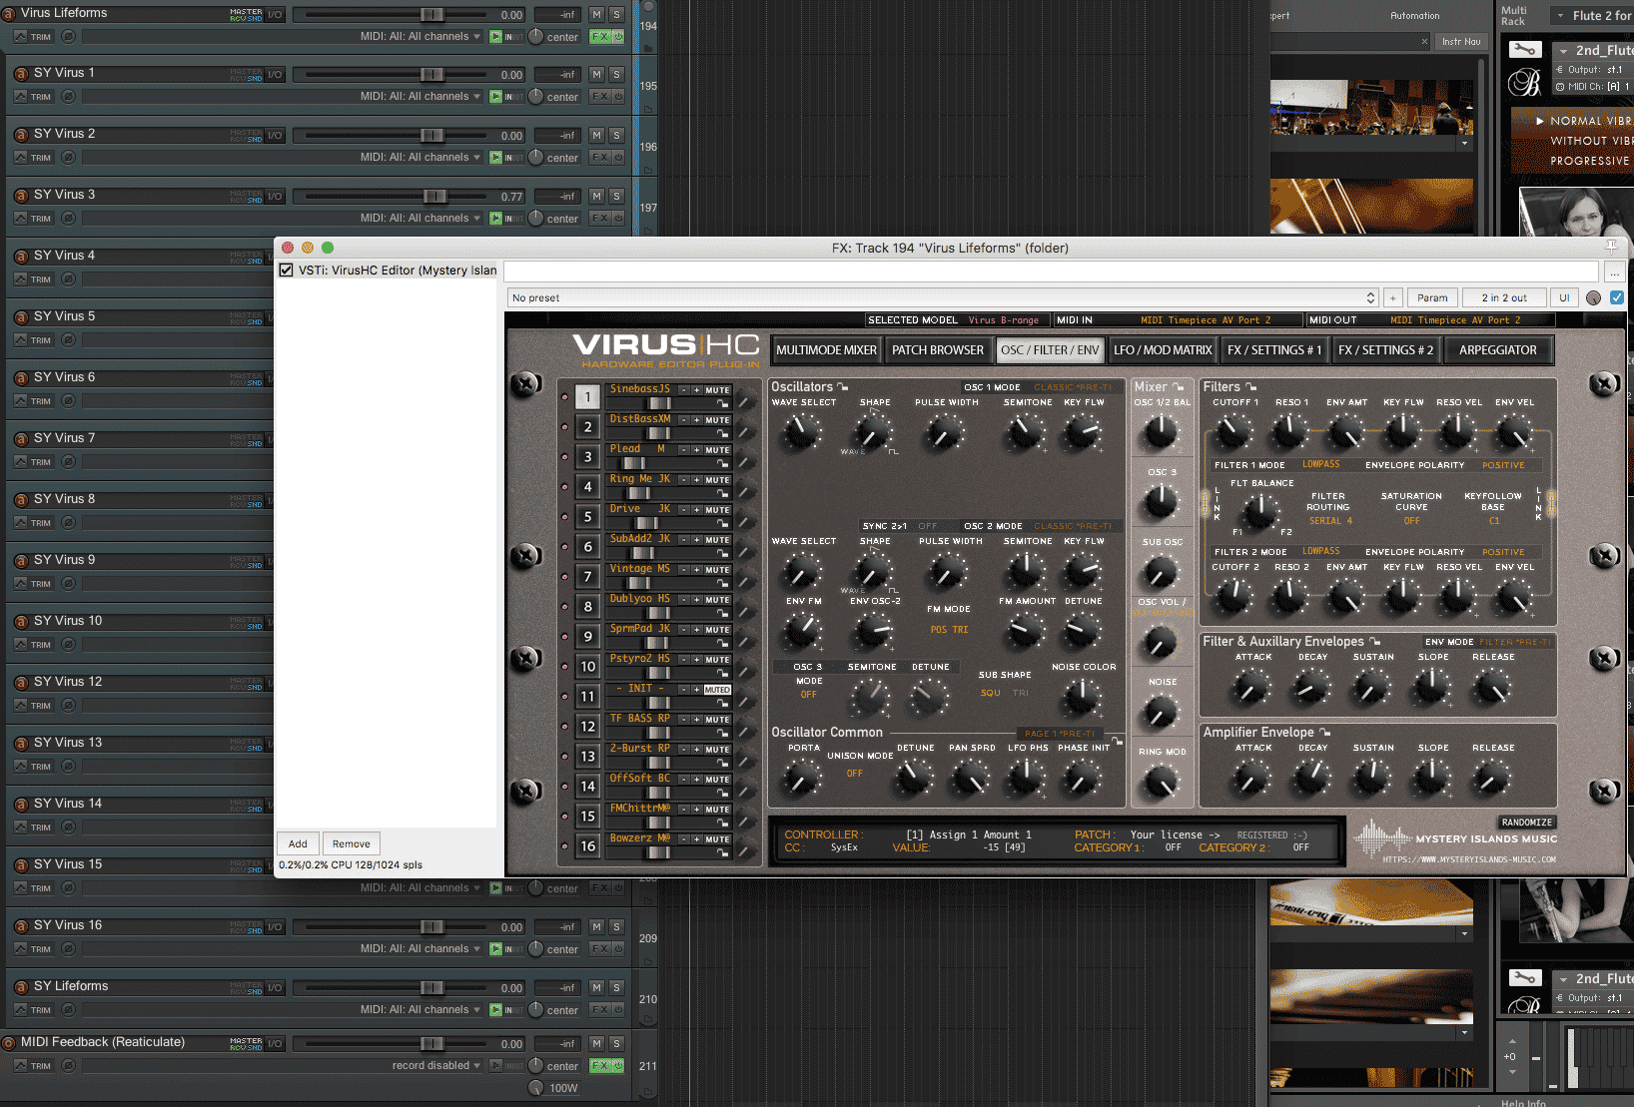Open FX chain of MIDI Feedback (Reaticulate) track
The height and width of the screenshot is (1107, 1634).
point(599,1065)
